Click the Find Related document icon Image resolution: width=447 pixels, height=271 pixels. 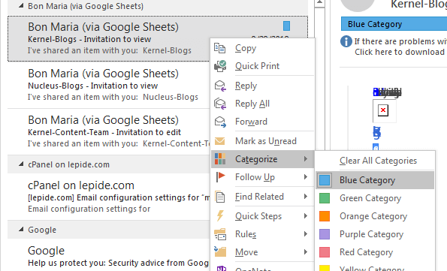(x=220, y=197)
